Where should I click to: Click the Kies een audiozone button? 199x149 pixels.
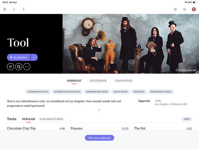click(99, 138)
